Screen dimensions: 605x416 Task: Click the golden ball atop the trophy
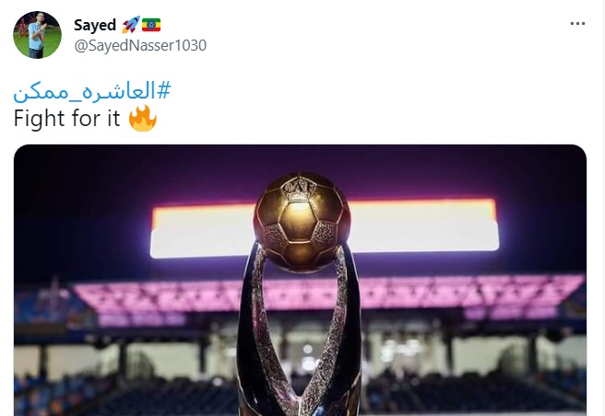pyautogui.click(x=302, y=222)
